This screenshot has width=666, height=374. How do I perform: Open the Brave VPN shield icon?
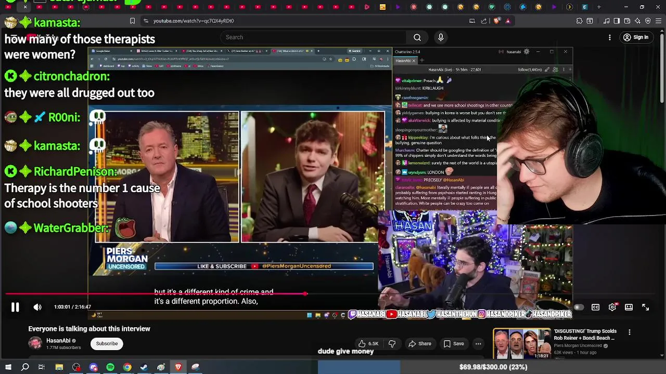click(648, 21)
